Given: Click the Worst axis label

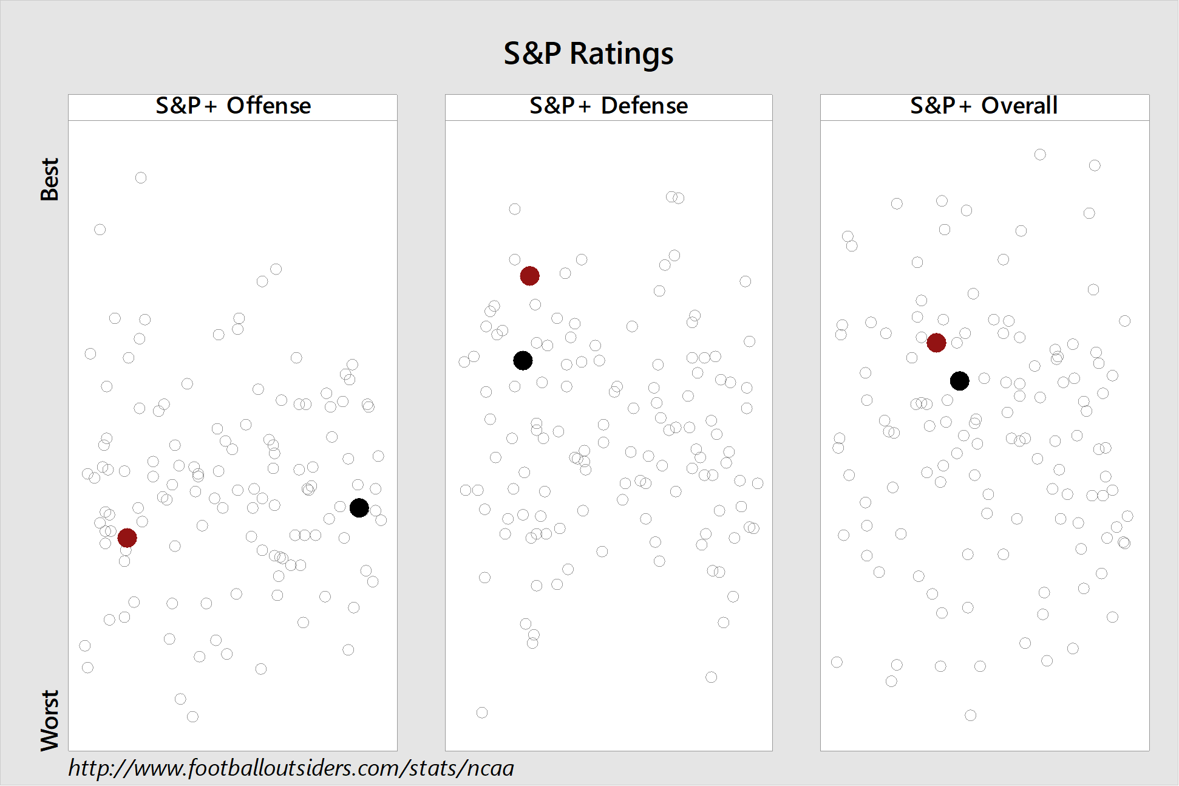Looking at the screenshot, I should (x=50, y=720).
